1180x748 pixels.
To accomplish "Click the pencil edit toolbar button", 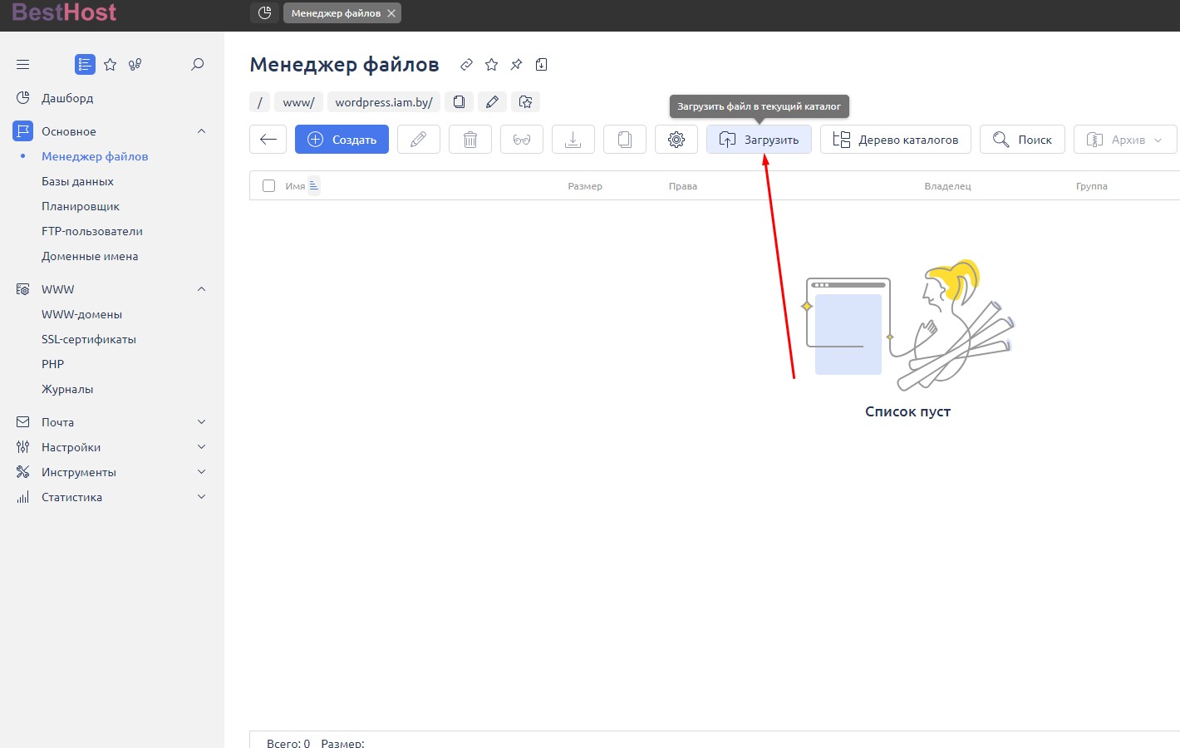I will [x=418, y=140].
